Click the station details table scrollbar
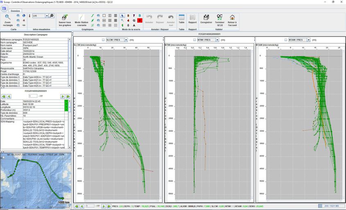346x210 pixels. [x=70, y=124]
